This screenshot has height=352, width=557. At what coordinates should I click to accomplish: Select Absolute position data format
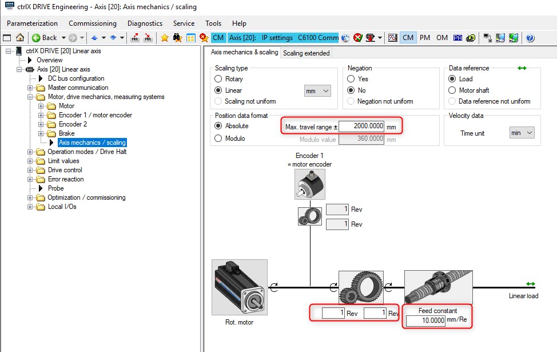[218, 125]
